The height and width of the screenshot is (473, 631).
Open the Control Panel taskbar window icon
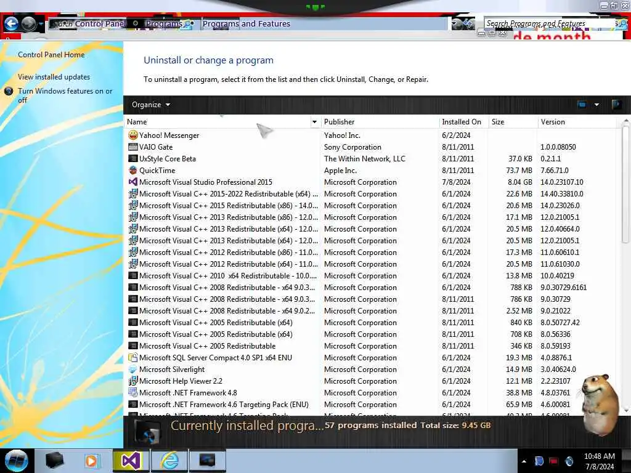[208, 461]
